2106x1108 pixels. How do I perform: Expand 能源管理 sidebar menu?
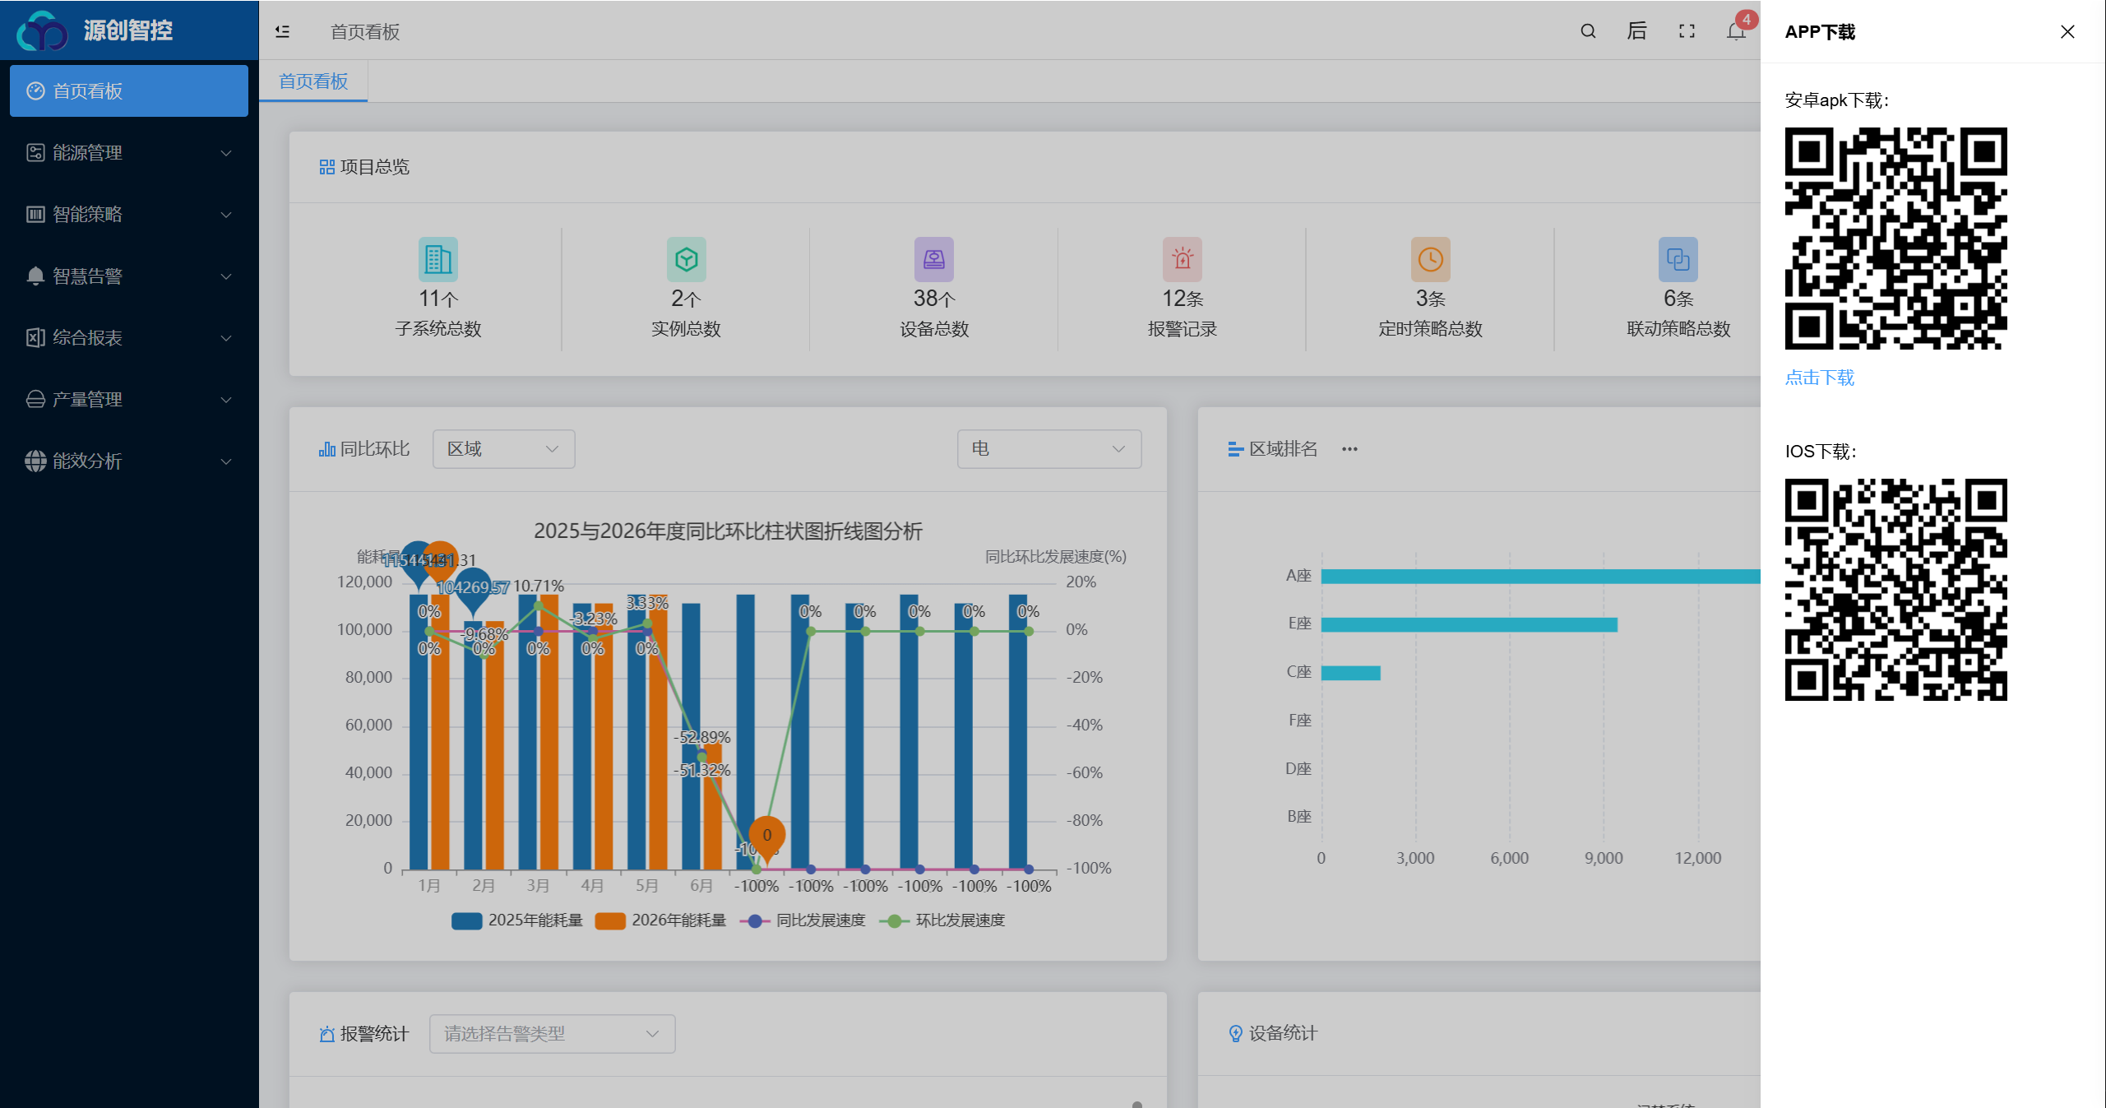point(129,153)
